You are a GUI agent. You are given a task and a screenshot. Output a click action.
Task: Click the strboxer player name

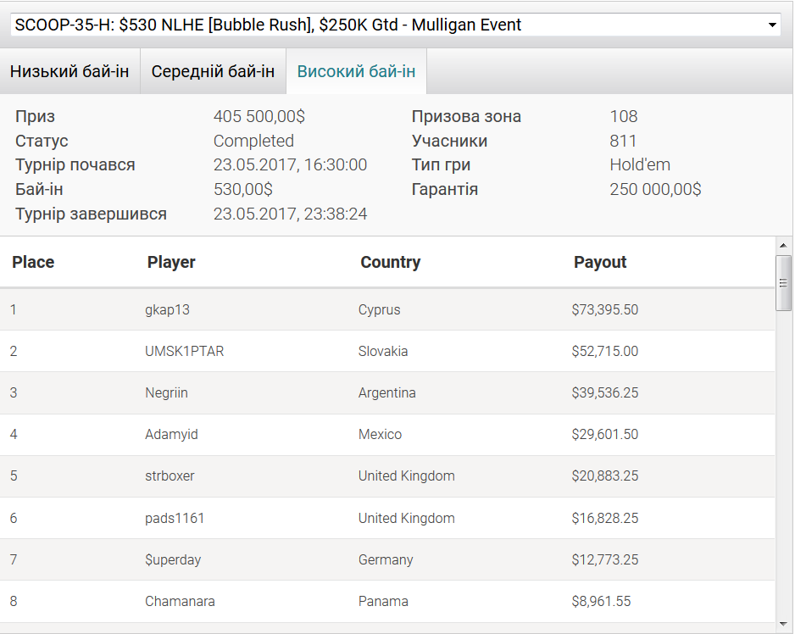tap(170, 476)
